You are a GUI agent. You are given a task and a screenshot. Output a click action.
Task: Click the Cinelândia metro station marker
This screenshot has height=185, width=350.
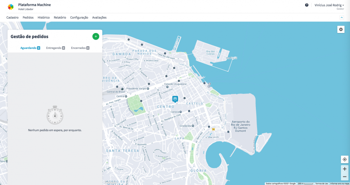coord(193,126)
